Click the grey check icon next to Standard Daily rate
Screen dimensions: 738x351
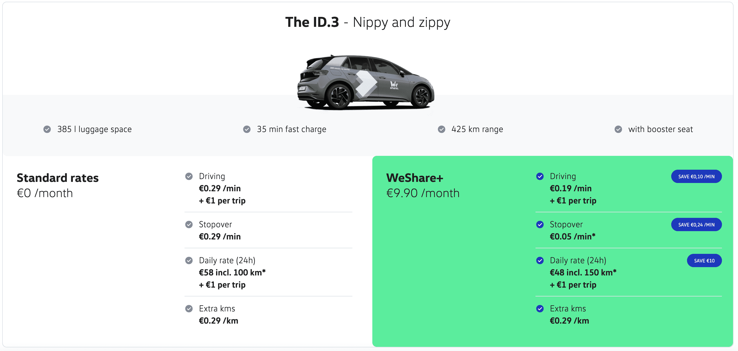coord(189,260)
